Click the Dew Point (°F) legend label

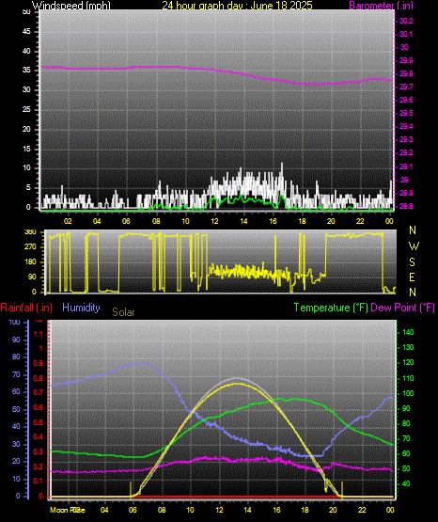[402, 308]
